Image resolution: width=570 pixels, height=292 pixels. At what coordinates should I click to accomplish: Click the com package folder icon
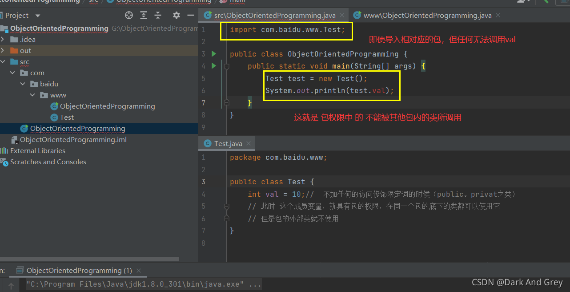(24, 73)
